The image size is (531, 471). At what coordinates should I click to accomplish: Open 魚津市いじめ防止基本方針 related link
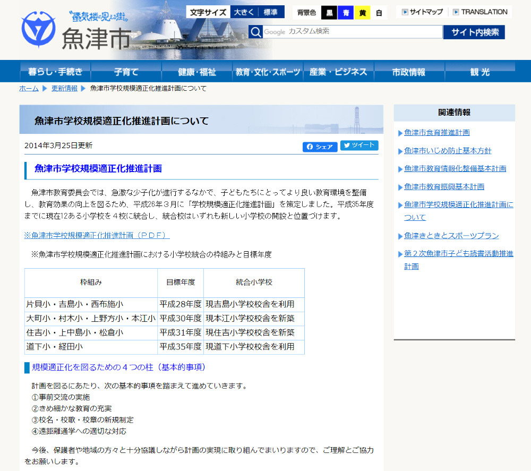[x=447, y=151]
